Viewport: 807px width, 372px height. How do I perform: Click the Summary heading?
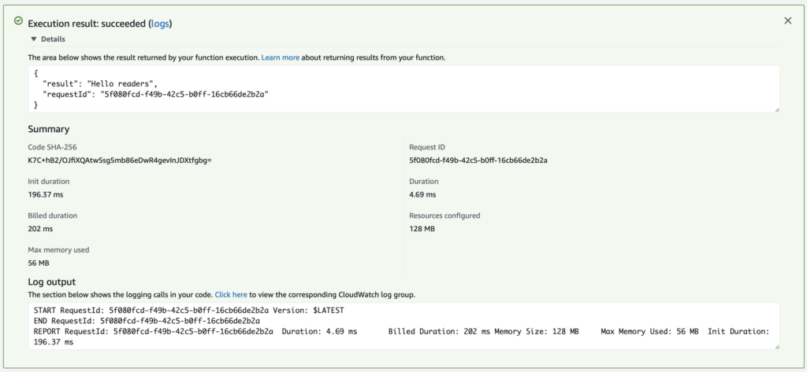[48, 129]
